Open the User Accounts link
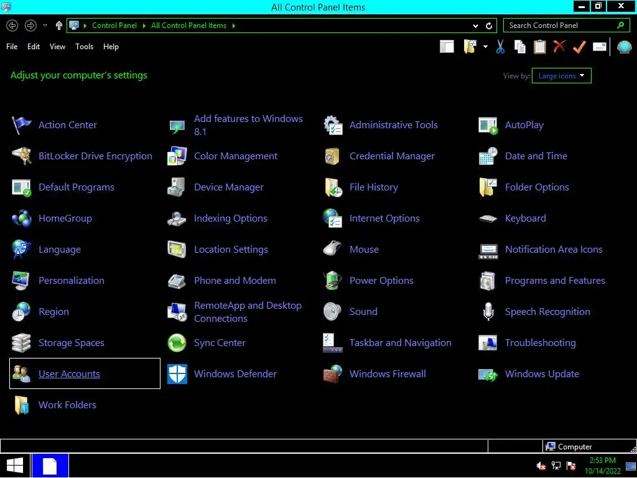This screenshot has width=637, height=478. pyautogui.click(x=69, y=374)
